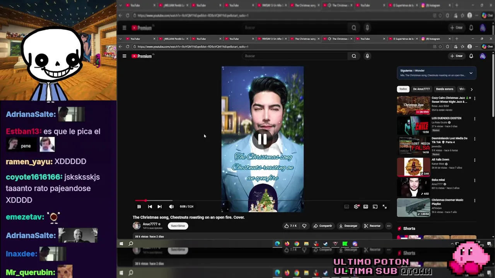Open the Anuc7777 channel name link
Screen dimensions: 495x278
point(150,224)
